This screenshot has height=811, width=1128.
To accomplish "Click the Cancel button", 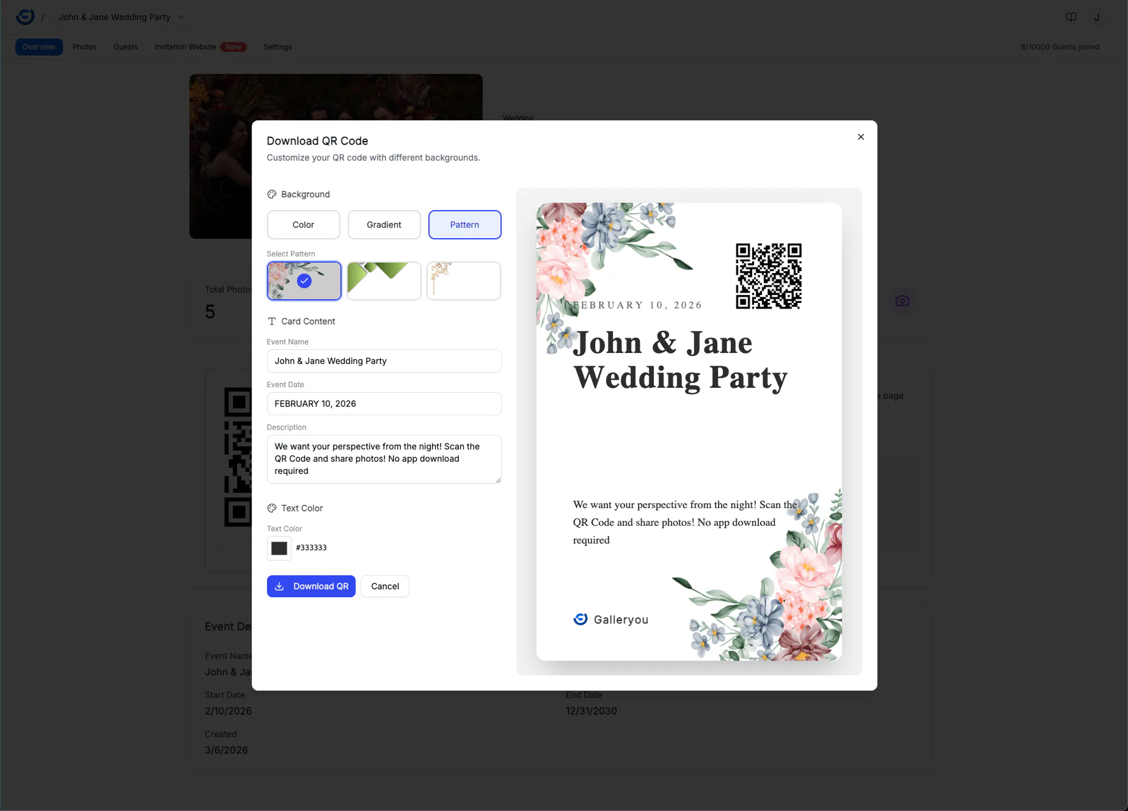I will [x=385, y=586].
